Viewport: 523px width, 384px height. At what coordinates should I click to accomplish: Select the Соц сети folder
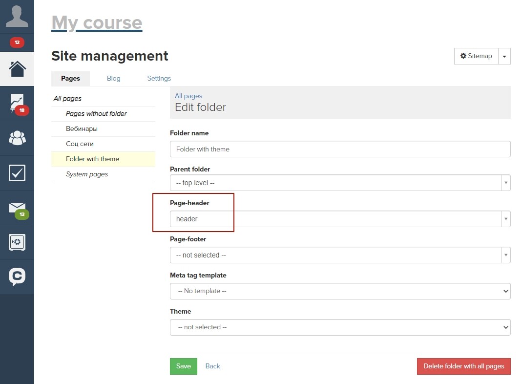[80, 144]
